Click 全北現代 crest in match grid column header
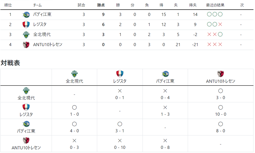255x153 pixels. tap(74, 74)
